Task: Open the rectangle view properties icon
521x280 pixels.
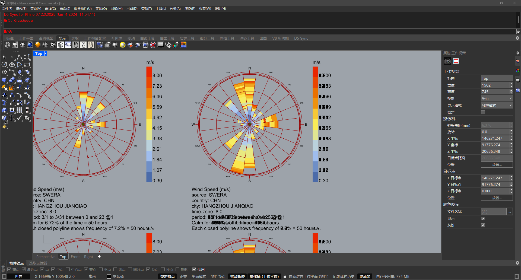Action: [x=456, y=61]
